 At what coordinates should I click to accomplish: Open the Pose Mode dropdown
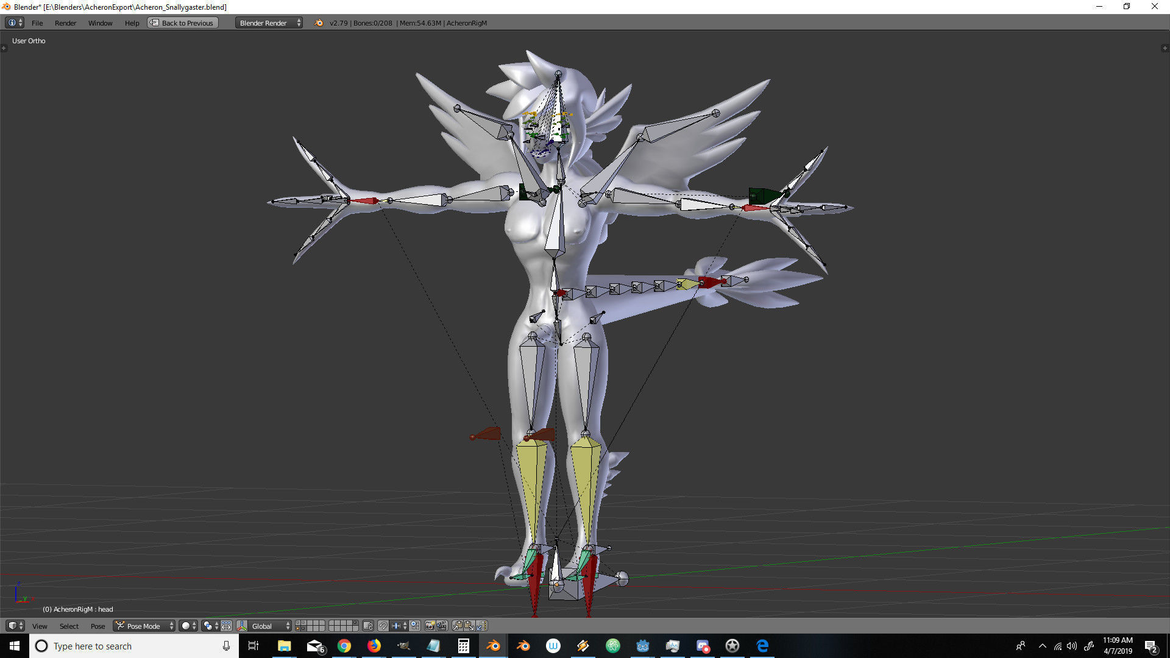click(144, 626)
